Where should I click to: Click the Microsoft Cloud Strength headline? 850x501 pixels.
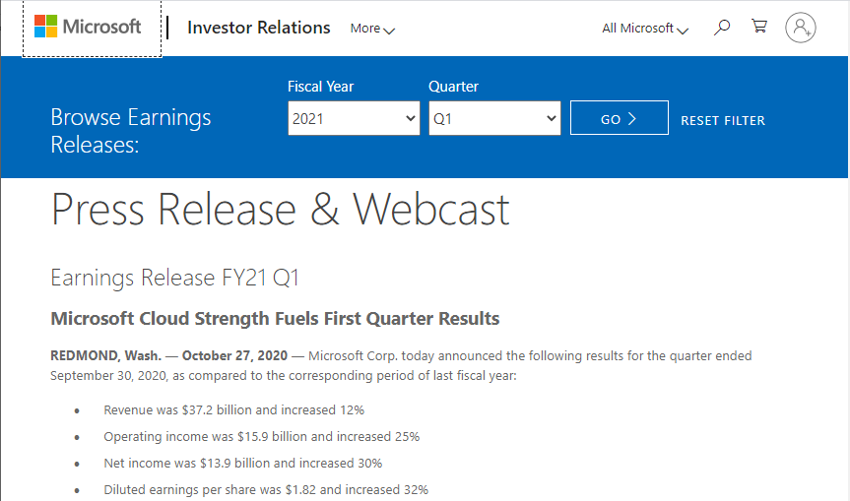275,319
